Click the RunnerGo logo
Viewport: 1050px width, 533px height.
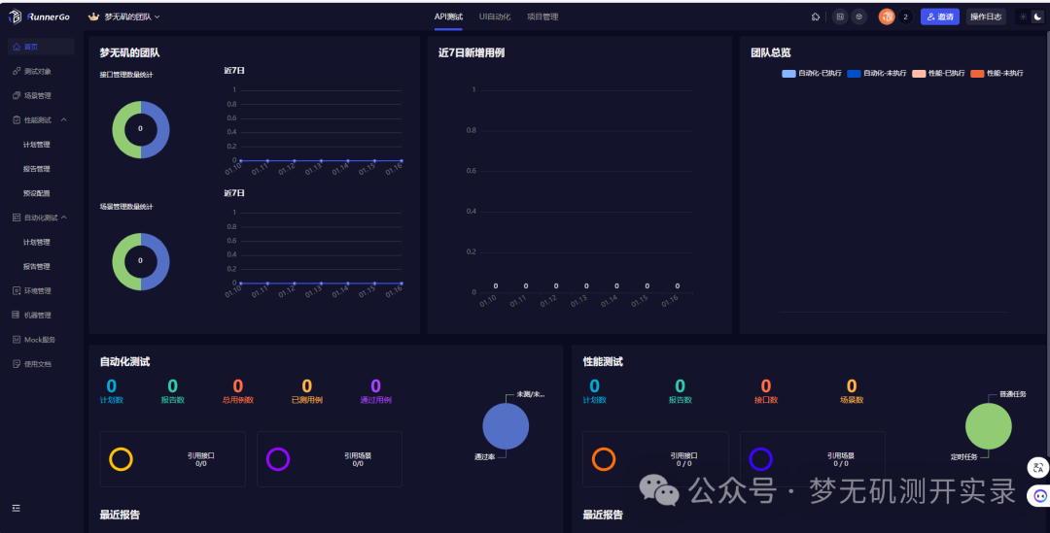tap(39, 17)
